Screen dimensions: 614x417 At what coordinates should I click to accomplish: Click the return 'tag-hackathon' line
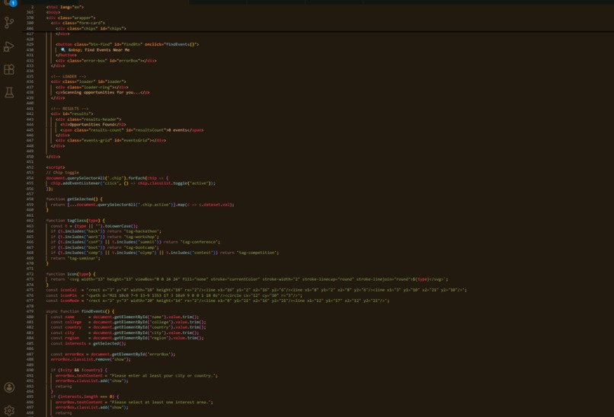(106, 231)
